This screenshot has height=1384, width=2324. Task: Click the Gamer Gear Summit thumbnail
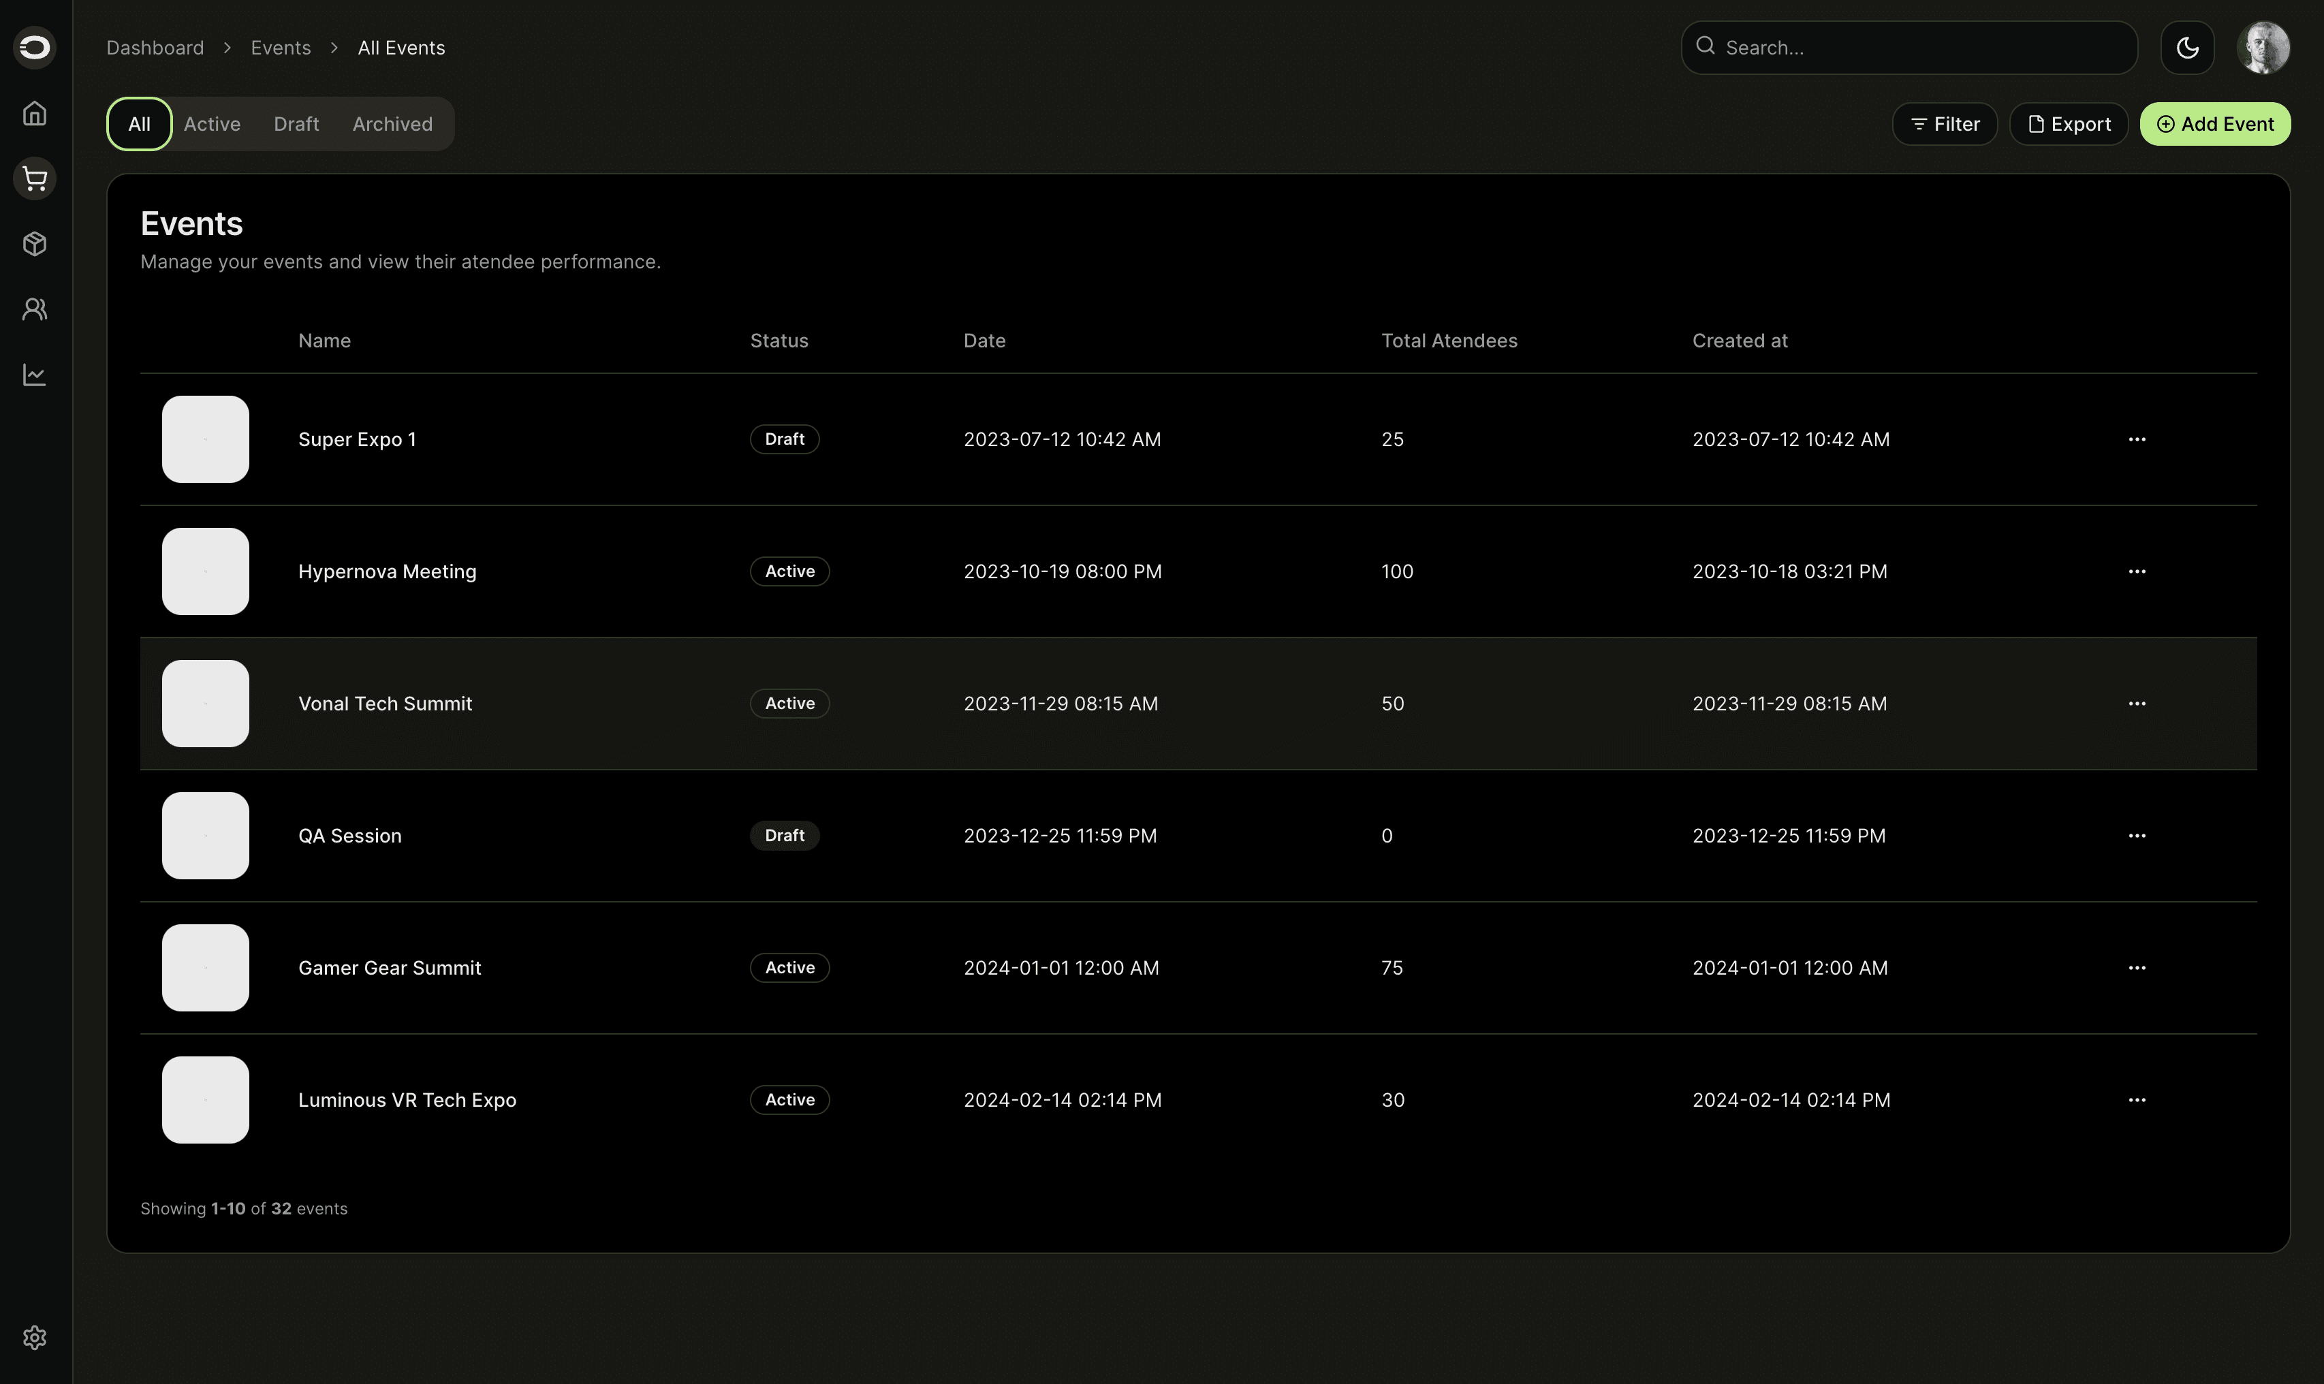(205, 968)
